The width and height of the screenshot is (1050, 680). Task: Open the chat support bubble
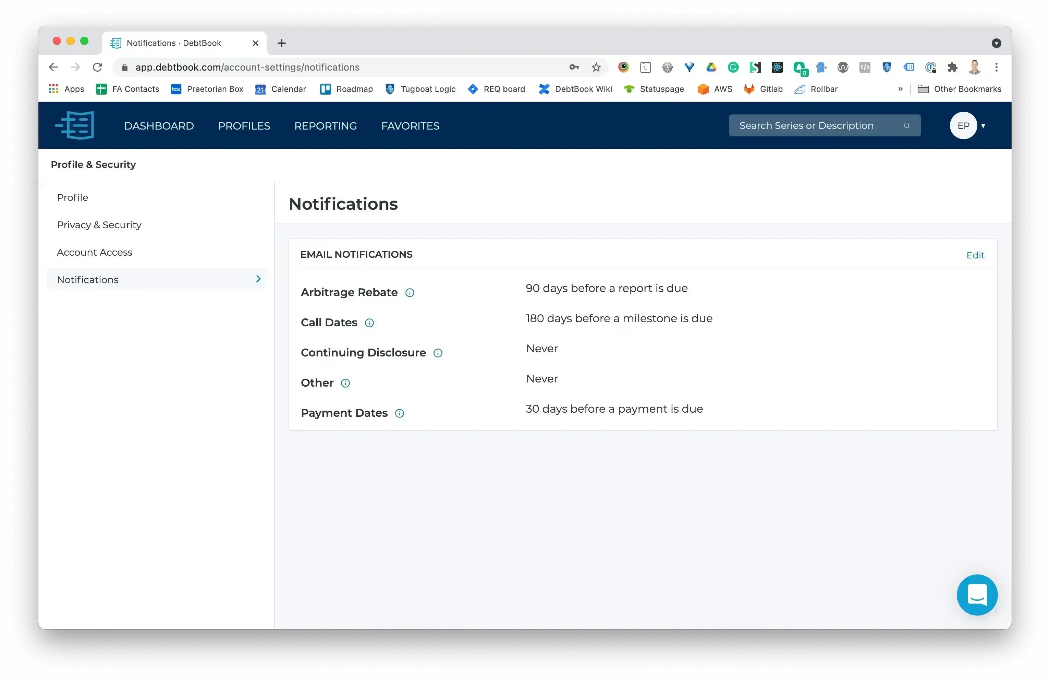tap(977, 594)
